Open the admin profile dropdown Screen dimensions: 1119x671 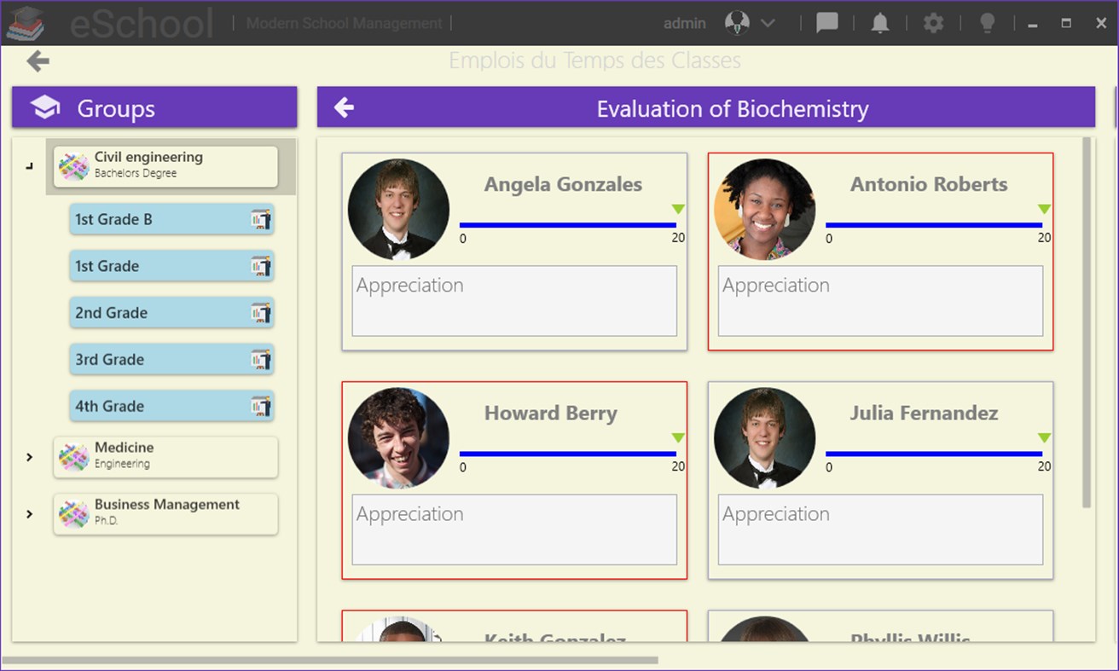[x=763, y=23]
